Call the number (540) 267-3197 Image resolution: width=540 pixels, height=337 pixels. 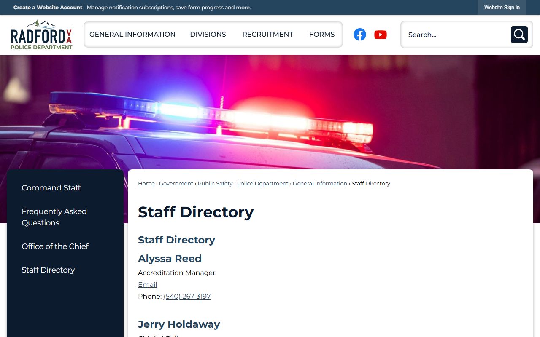coord(187,297)
